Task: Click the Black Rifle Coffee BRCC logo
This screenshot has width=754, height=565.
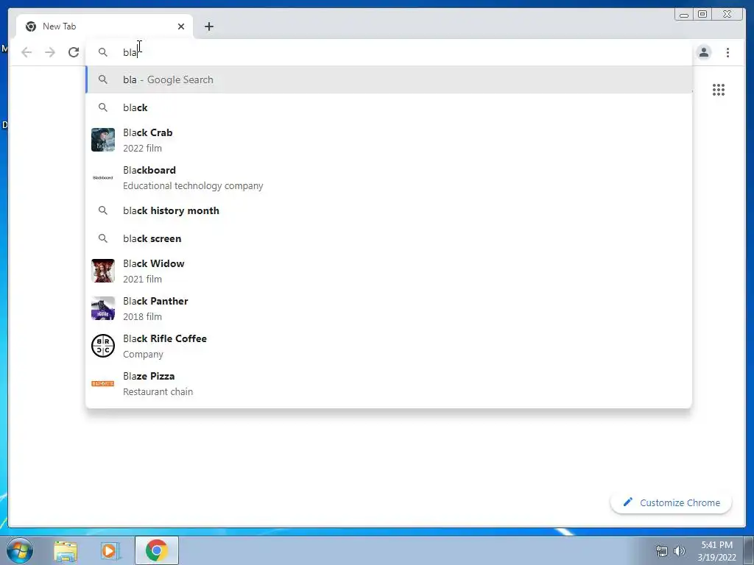Action: coord(103,346)
